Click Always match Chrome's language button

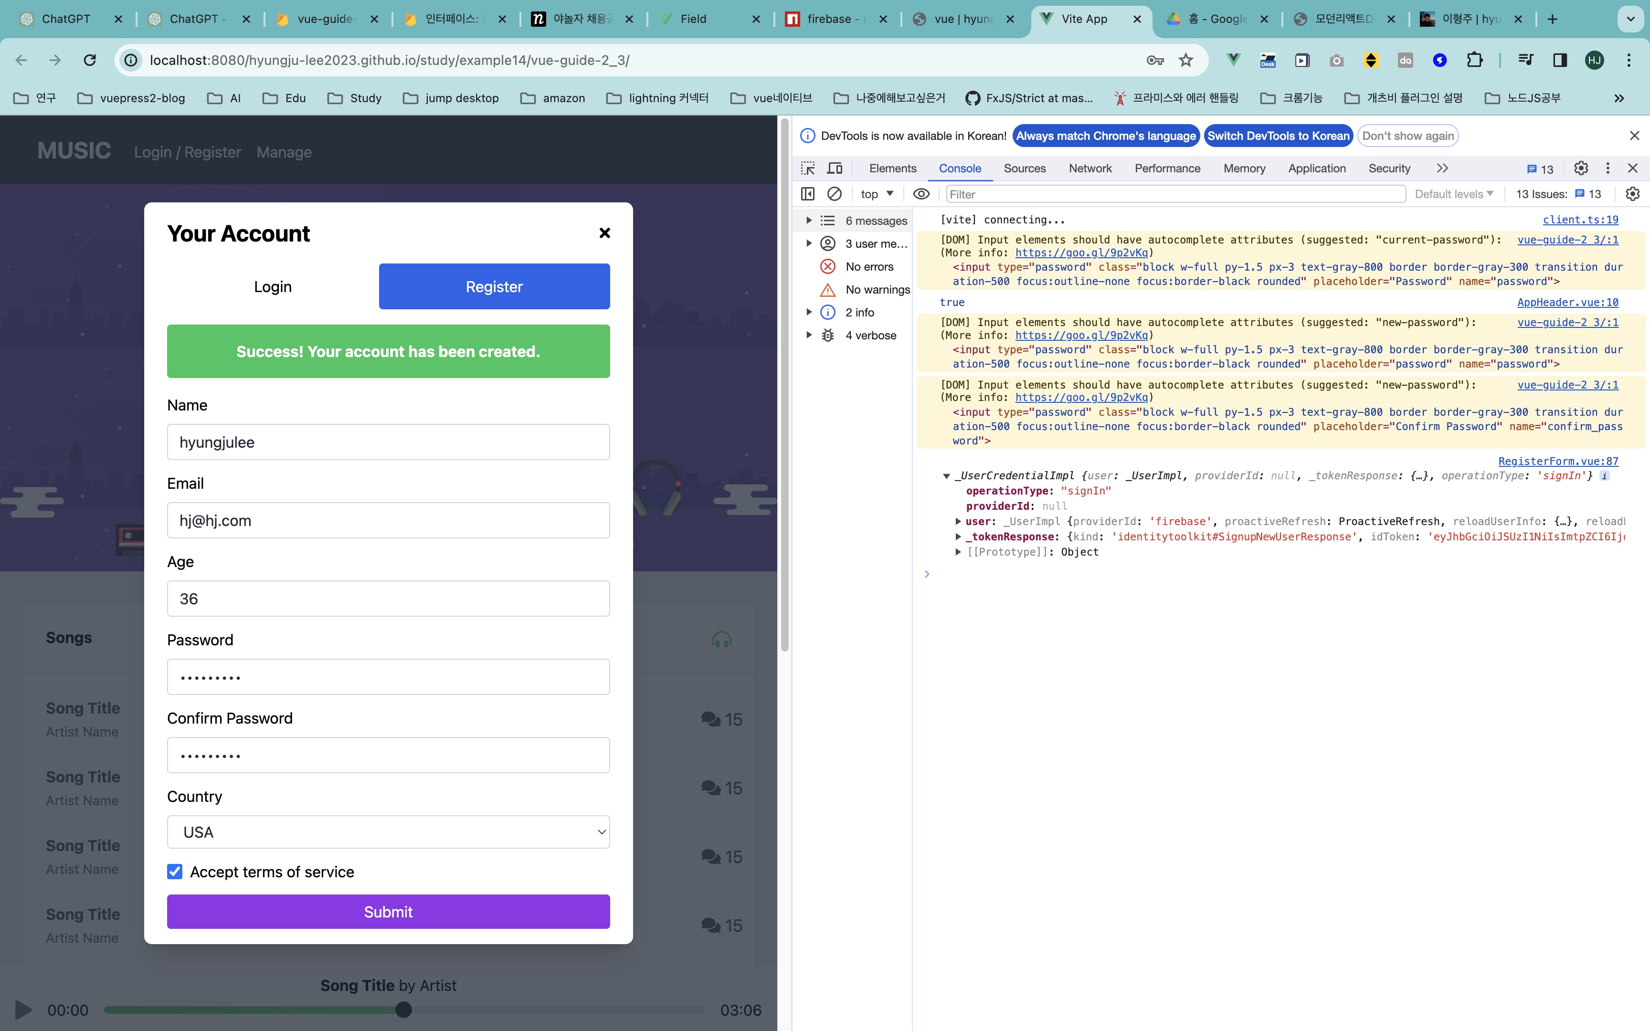click(1106, 136)
